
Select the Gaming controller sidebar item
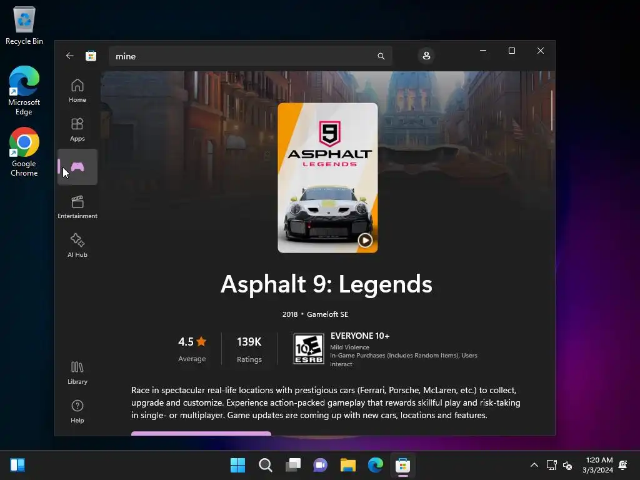[x=77, y=167]
